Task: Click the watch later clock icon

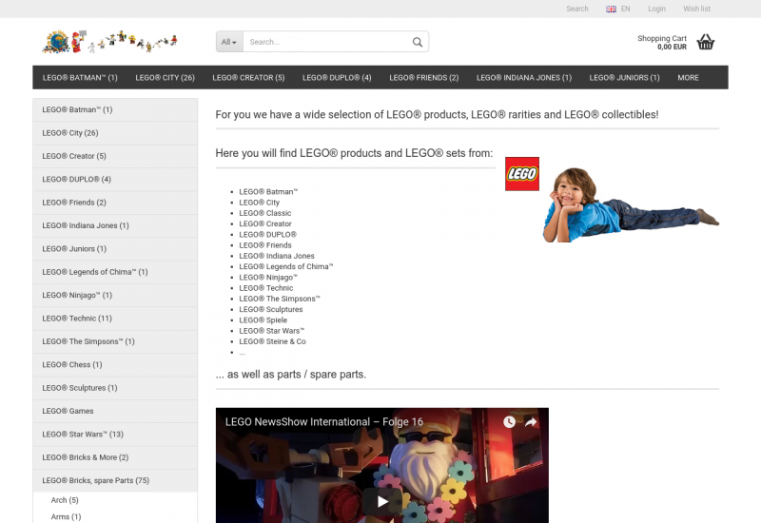Action: (509, 422)
